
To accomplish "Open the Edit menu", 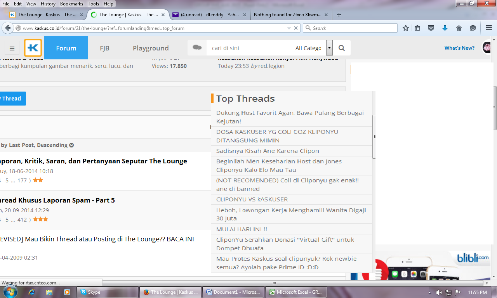I will coord(18,3).
